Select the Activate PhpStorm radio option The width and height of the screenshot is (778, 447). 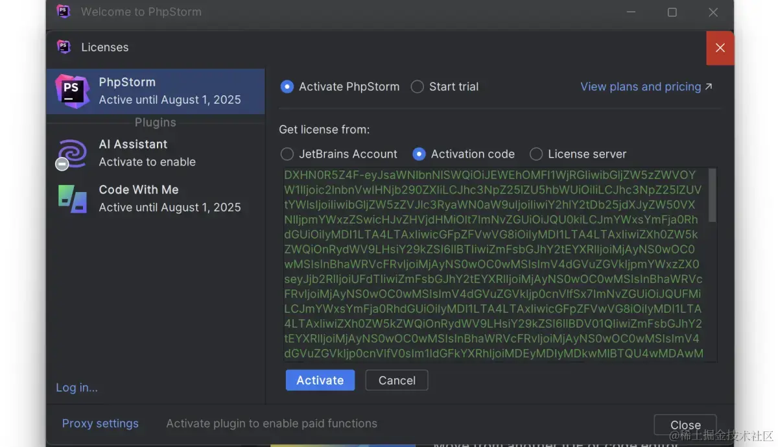(340, 86)
